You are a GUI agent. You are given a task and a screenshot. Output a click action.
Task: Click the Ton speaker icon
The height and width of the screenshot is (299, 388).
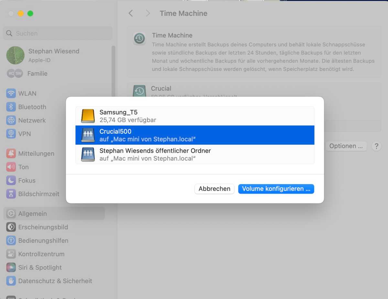(11, 167)
